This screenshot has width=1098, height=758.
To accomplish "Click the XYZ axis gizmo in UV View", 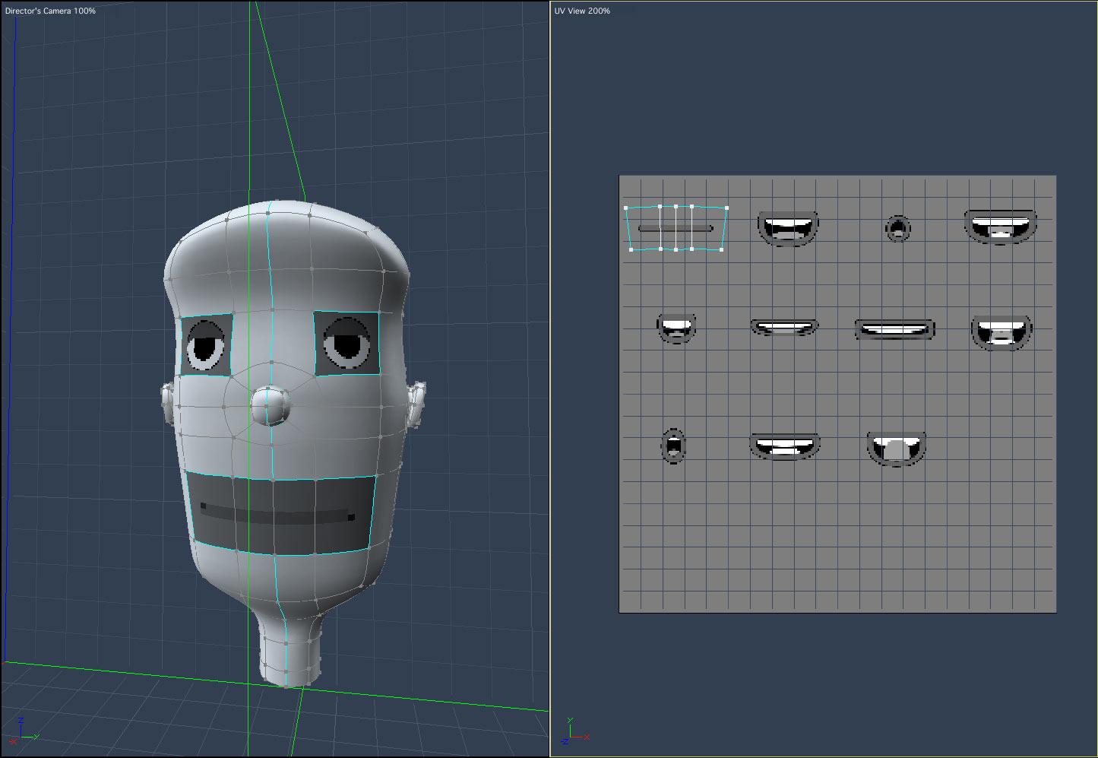I will pos(574,730).
